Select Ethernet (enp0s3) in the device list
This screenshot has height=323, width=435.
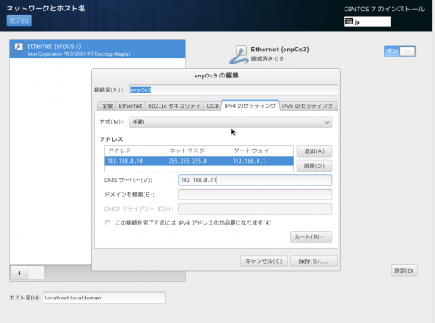tap(97, 49)
